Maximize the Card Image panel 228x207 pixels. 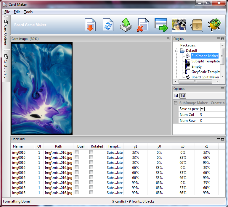168,39
